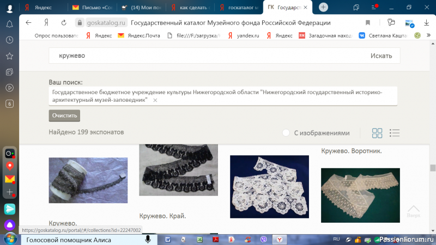Open a new browser tab with plus
The image size is (436, 245).
click(x=324, y=7)
